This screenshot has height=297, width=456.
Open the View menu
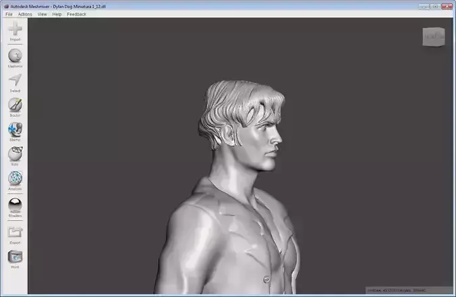pyautogui.click(x=42, y=14)
